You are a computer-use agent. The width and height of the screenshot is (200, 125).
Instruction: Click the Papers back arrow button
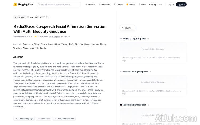19,17
